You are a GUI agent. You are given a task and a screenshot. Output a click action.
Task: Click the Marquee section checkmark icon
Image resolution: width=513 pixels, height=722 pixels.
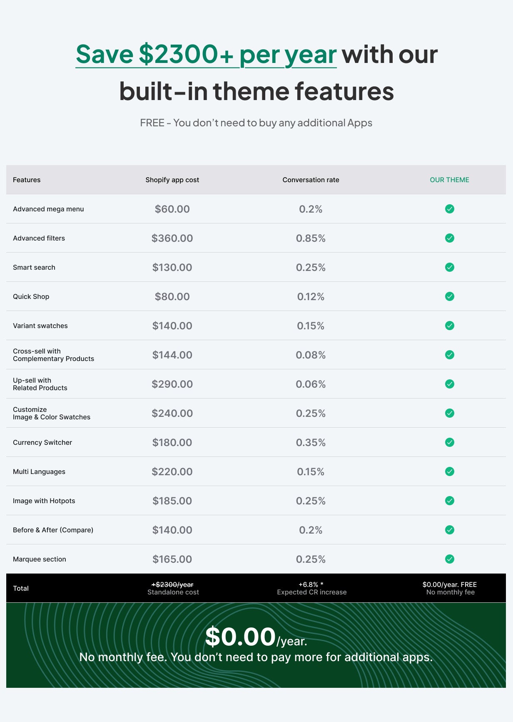449,559
